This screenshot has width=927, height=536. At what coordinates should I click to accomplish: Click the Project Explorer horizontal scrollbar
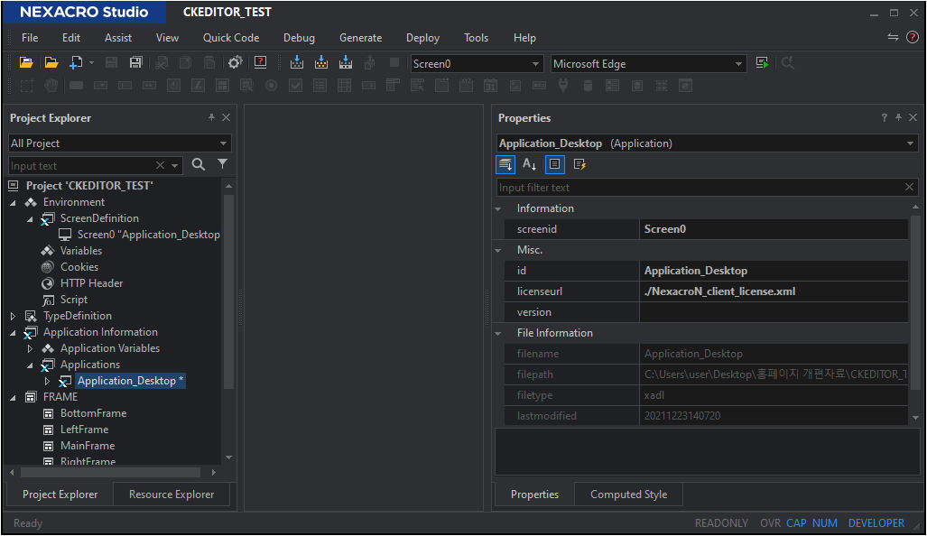click(108, 472)
